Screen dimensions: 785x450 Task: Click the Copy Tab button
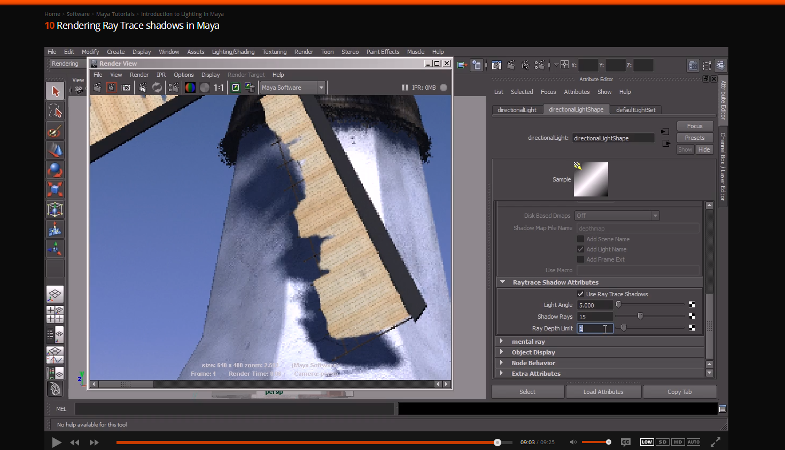(x=679, y=392)
